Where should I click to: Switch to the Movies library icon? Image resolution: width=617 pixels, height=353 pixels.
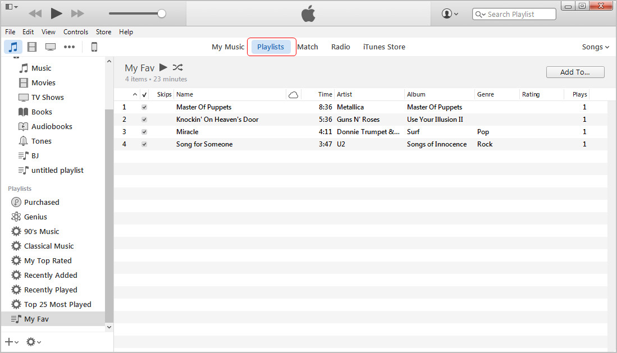32,47
